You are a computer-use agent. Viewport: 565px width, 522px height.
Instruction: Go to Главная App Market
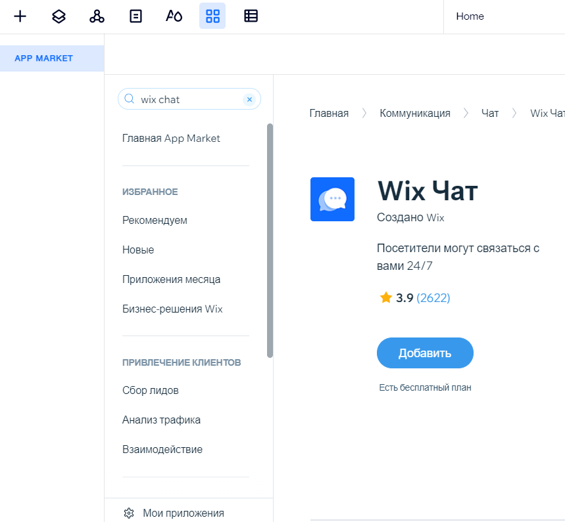[x=171, y=139]
